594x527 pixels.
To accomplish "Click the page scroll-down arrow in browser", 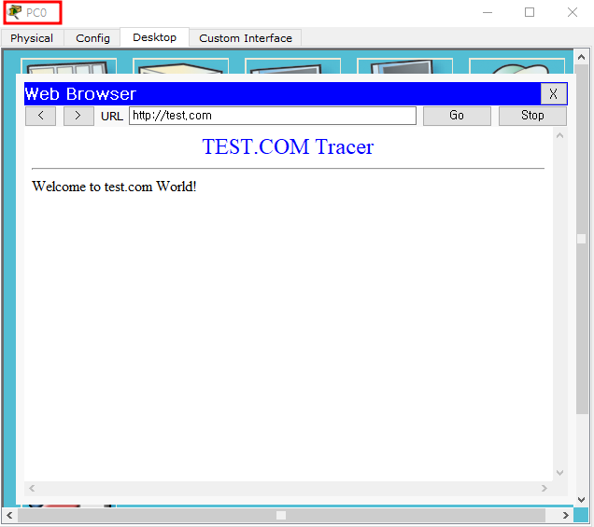I will pyautogui.click(x=559, y=473).
